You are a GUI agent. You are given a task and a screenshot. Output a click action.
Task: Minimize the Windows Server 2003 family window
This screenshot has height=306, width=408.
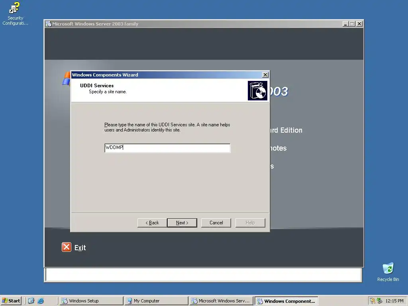pyautogui.click(x=345, y=24)
